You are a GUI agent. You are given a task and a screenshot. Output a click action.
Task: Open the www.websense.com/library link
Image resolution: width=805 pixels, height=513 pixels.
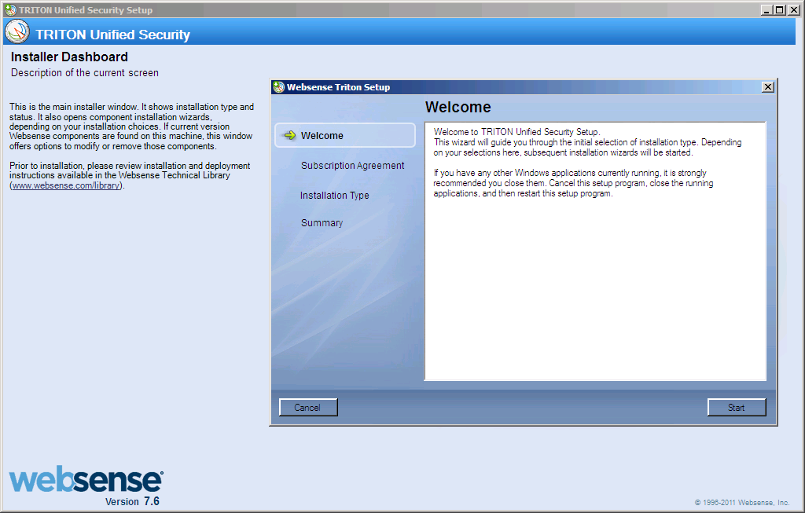[x=66, y=185]
